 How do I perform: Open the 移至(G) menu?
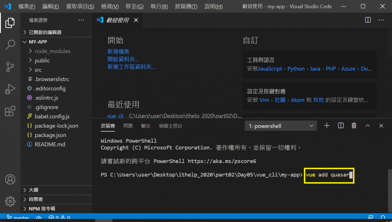coord(134,7)
